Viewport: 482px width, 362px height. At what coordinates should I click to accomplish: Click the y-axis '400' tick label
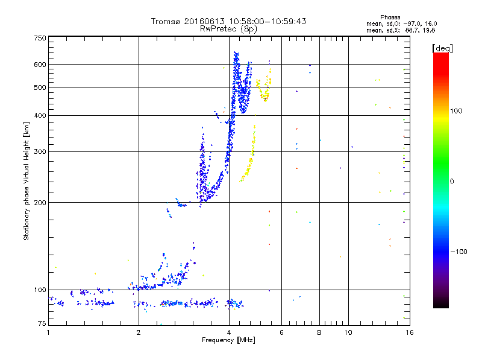(x=40, y=116)
